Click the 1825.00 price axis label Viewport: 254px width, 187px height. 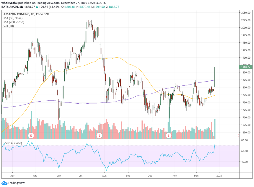[x=246, y=80]
